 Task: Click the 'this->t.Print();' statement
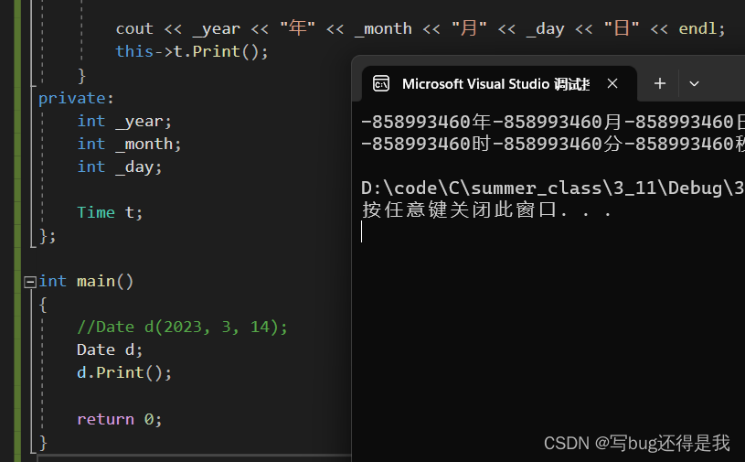tap(192, 51)
